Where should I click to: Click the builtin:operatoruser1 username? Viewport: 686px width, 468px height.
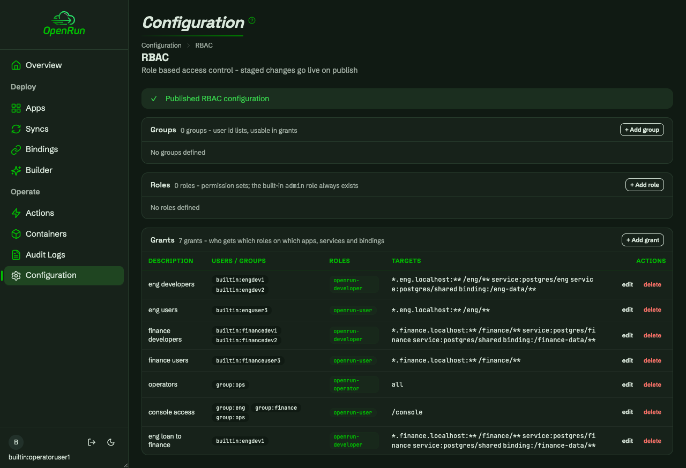point(39,457)
